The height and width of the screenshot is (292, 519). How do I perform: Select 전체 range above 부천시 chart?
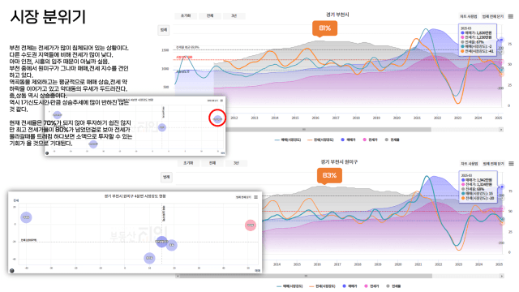click(x=210, y=16)
